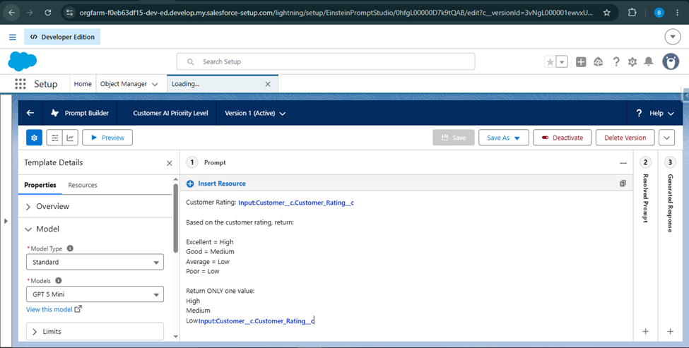The width and height of the screenshot is (689, 348).
Task: Open the Global Actions plus icon
Action: (581, 62)
